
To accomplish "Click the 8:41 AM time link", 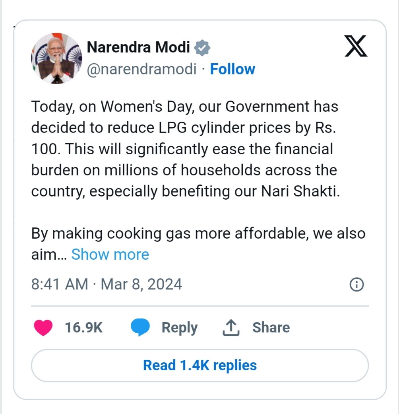I will (60, 285).
